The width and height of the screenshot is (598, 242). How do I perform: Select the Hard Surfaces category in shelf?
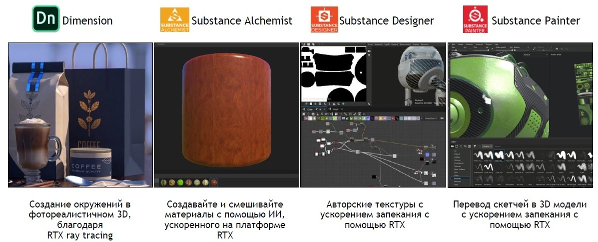460,169
